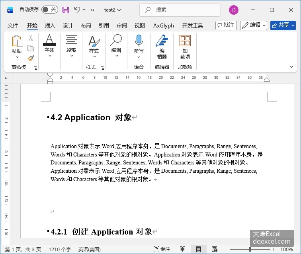Open the 编辑 mode dropdown
The width and height of the screenshot is (301, 254).
click(253, 25)
